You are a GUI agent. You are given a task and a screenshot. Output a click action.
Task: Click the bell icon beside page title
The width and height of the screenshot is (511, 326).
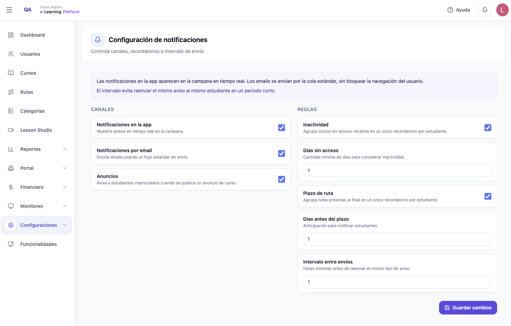(98, 40)
